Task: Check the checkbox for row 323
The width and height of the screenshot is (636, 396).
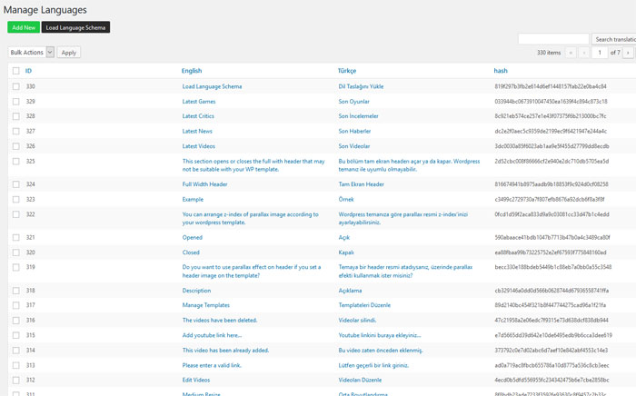Action: (15, 200)
